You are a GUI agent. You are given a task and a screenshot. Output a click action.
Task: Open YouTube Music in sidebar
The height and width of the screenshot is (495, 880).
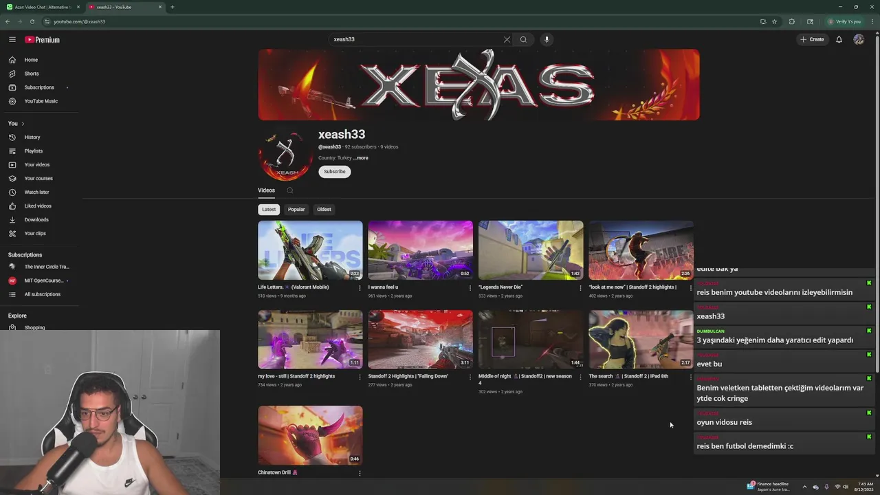(x=40, y=101)
